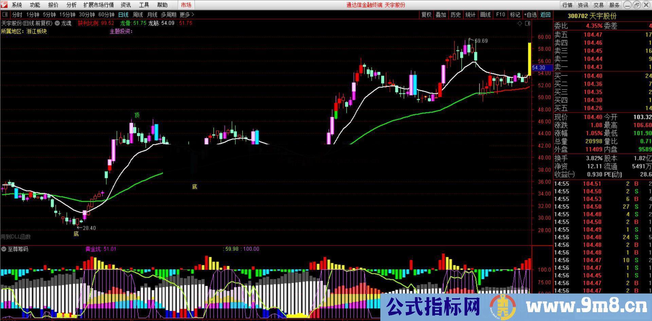The height and width of the screenshot is (321, 652).
Task: Expand 更多 periods list
Action: 187,15
